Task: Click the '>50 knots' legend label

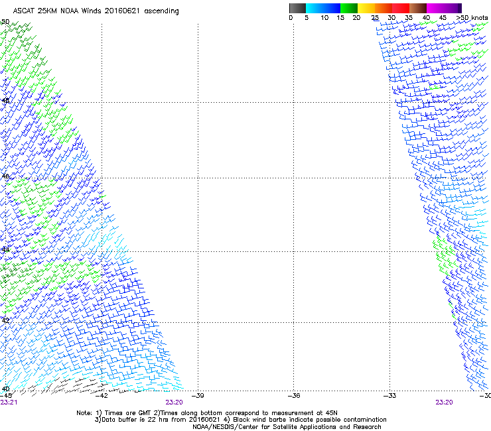Action: [472, 18]
